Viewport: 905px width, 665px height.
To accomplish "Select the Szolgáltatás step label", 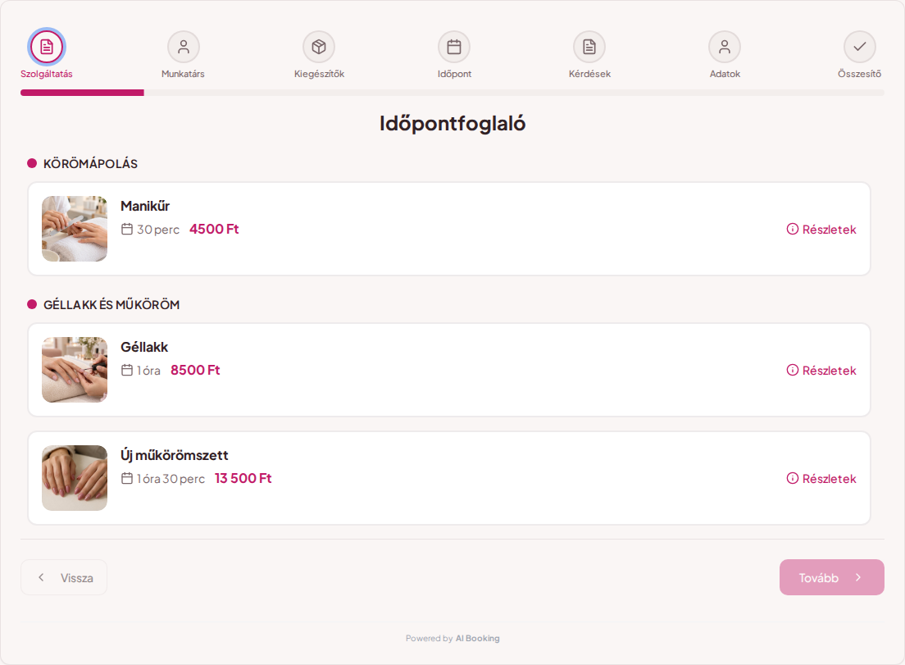I will (47, 74).
